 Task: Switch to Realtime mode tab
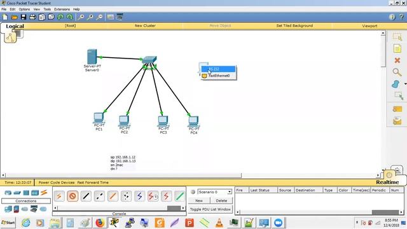tap(387, 182)
